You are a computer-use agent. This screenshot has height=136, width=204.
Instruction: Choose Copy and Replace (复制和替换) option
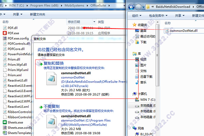pos(54,63)
